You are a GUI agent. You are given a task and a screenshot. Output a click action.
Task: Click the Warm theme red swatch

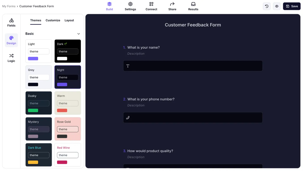(62, 111)
